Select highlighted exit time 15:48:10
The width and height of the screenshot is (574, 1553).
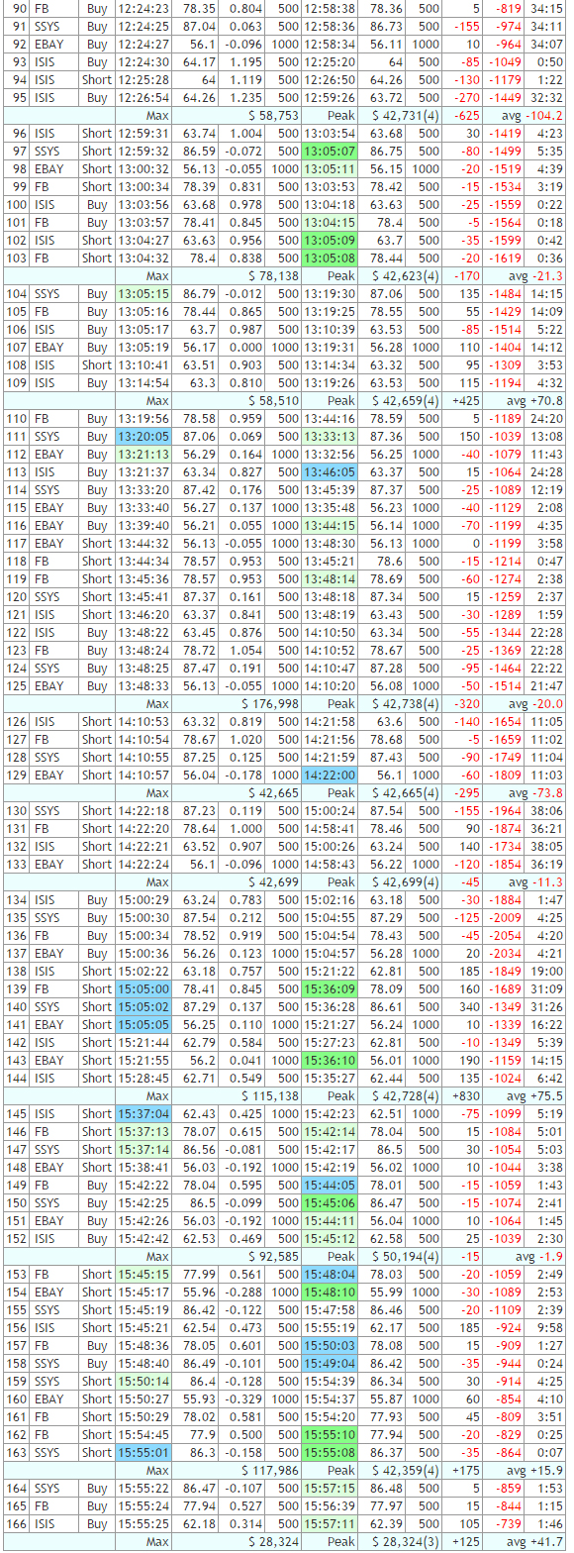[329, 1292]
